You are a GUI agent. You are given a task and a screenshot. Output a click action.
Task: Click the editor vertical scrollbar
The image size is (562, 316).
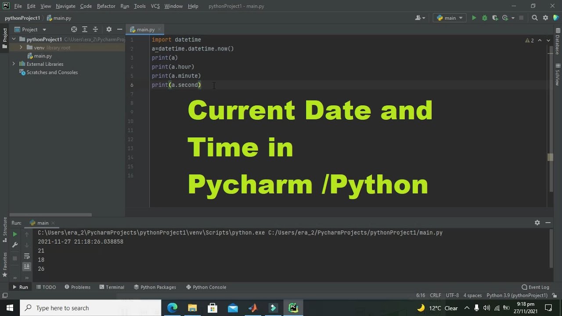550,123
